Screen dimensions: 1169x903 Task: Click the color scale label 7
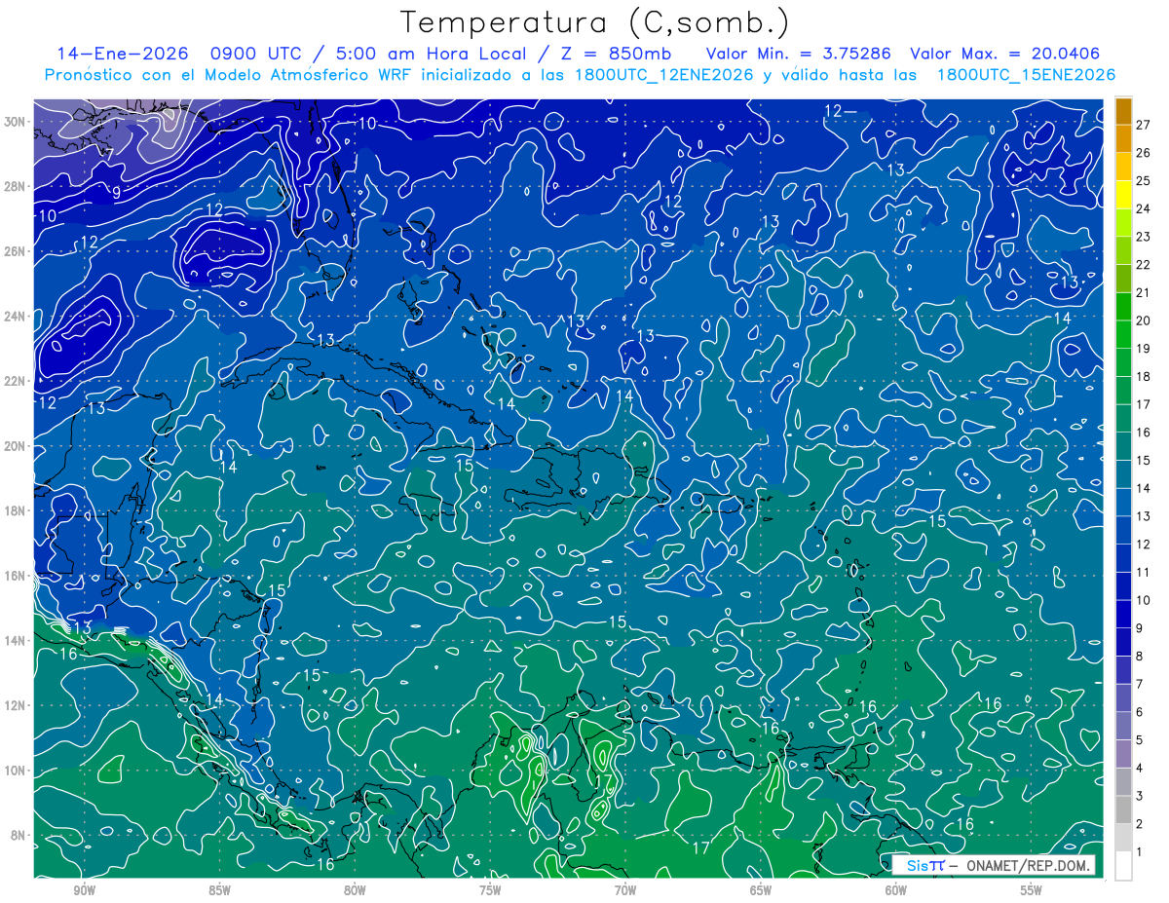(x=1139, y=684)
